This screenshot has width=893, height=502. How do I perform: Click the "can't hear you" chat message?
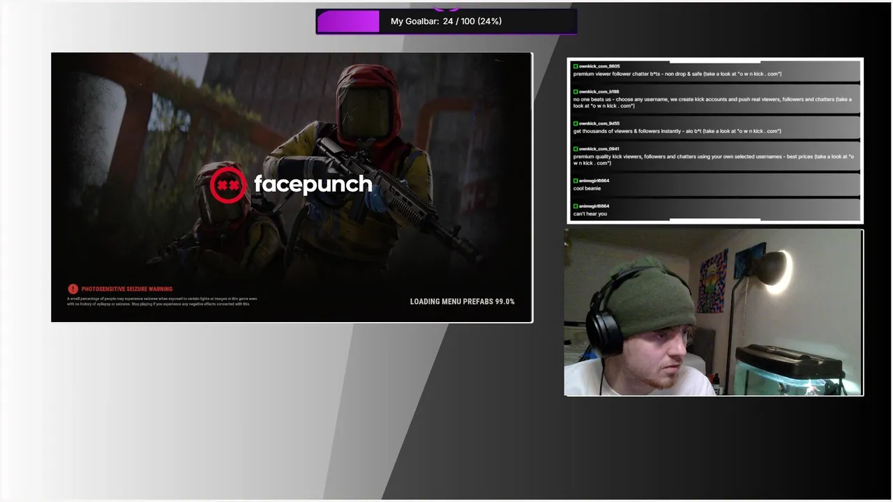(x=590, y=214)
